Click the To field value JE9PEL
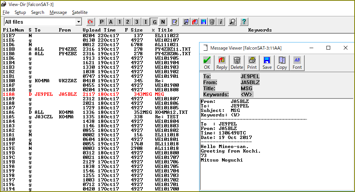 [250, 76]
